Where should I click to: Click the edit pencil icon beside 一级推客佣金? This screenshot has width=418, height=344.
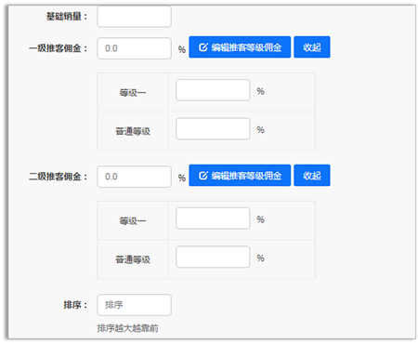(203, 47)
